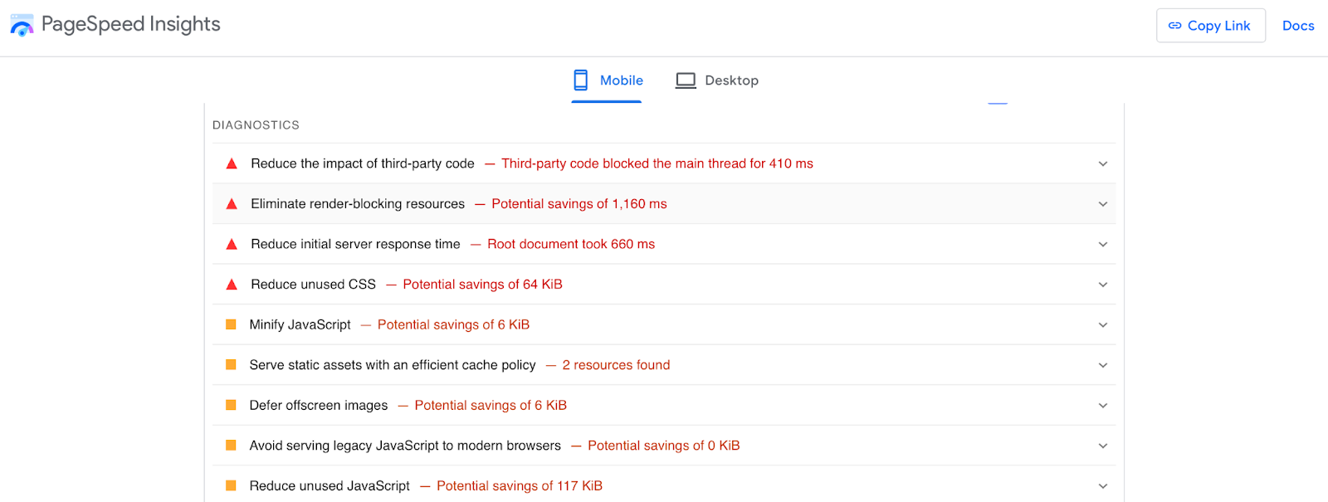The height and width of the screenshot is (502, 1328).
Task: Click 'Reduce initial server response time' text
Action: 355,244
